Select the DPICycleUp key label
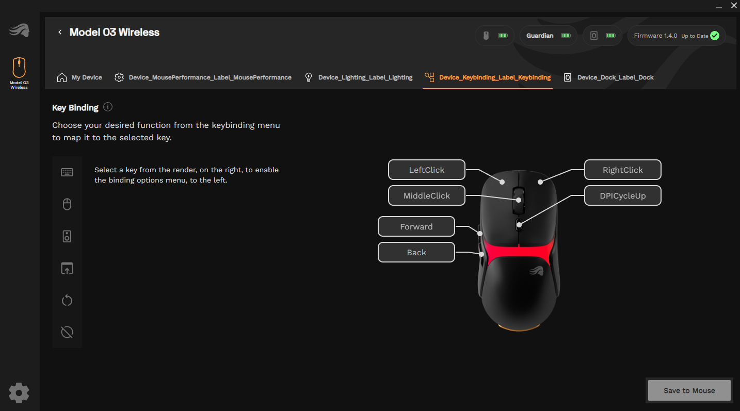 [x=622, y=195]
